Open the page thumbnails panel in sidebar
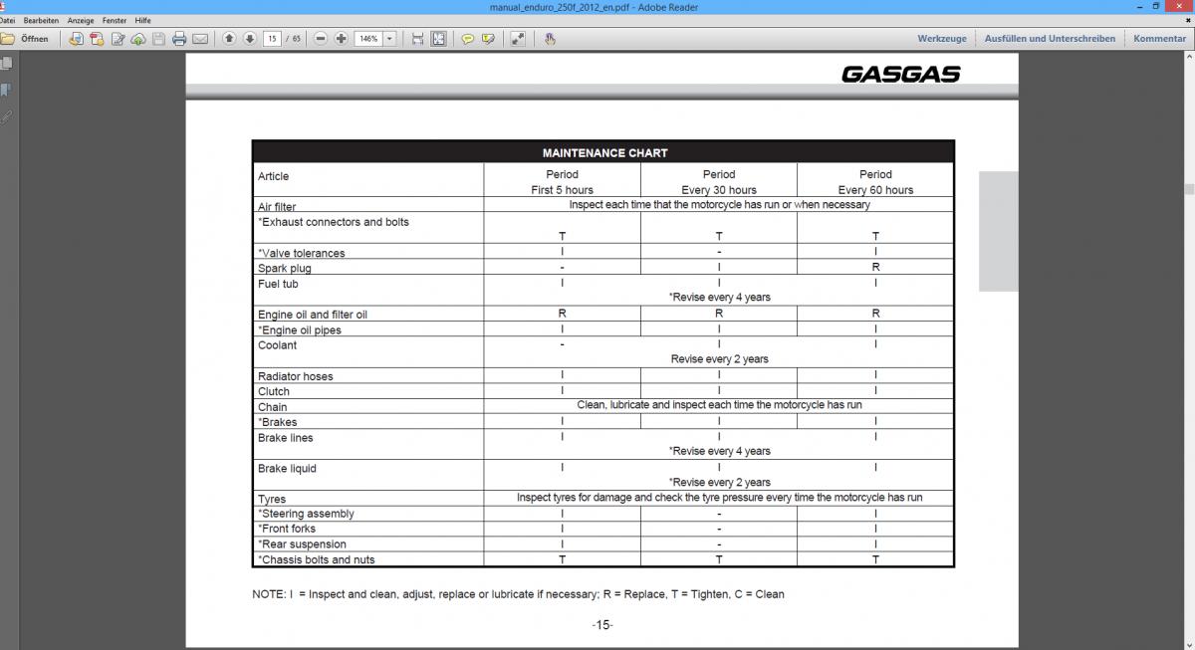The width and height of the screenshot is (1195, 650). coord(6,63)
